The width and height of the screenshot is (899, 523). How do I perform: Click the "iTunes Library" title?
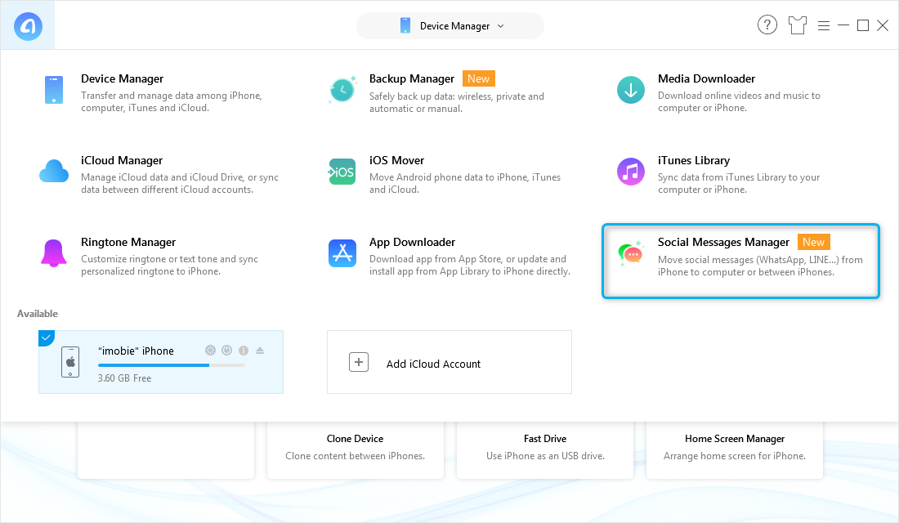(694, 160)
